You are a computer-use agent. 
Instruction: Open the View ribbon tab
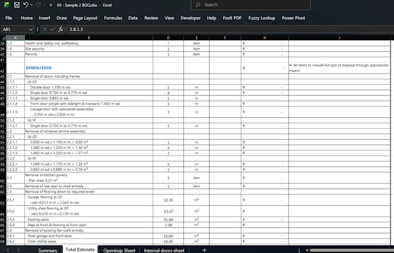[x=169, y=18]
